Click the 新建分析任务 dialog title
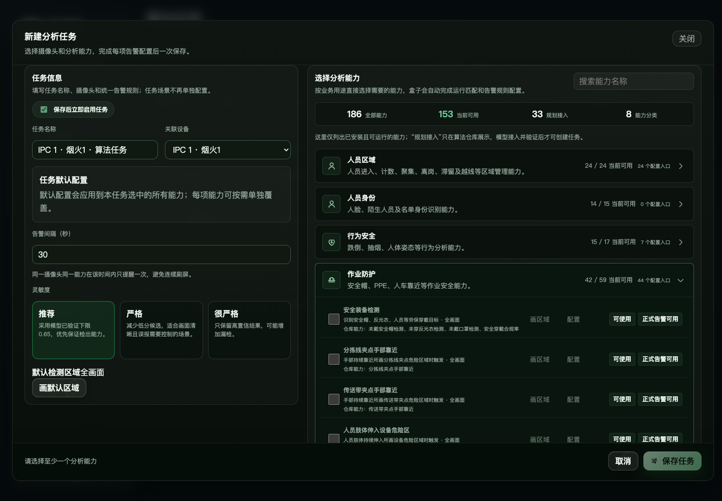 [x=51, y=37]
